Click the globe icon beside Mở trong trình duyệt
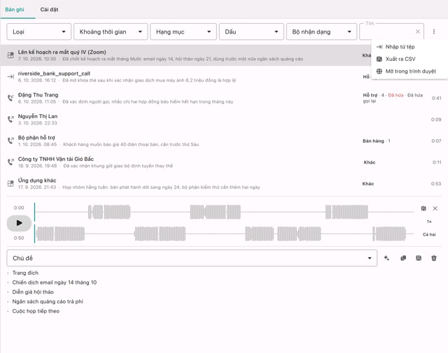The image size is (448, 353). coord(379,71)
